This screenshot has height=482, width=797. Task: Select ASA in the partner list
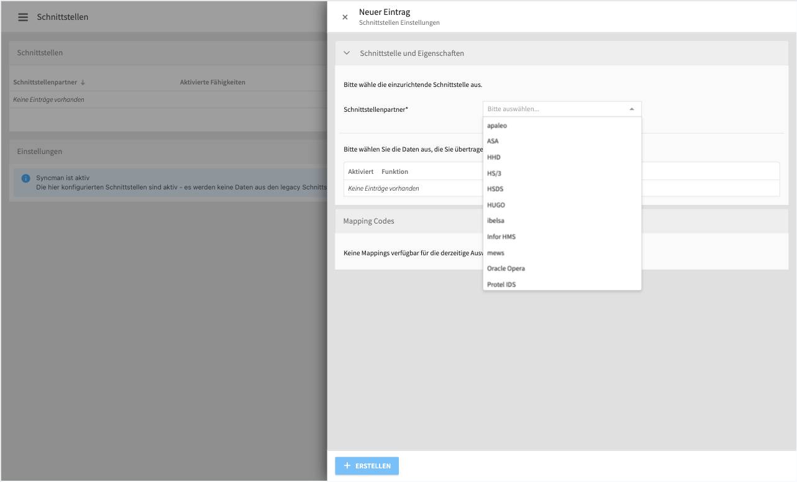(562, 141)
